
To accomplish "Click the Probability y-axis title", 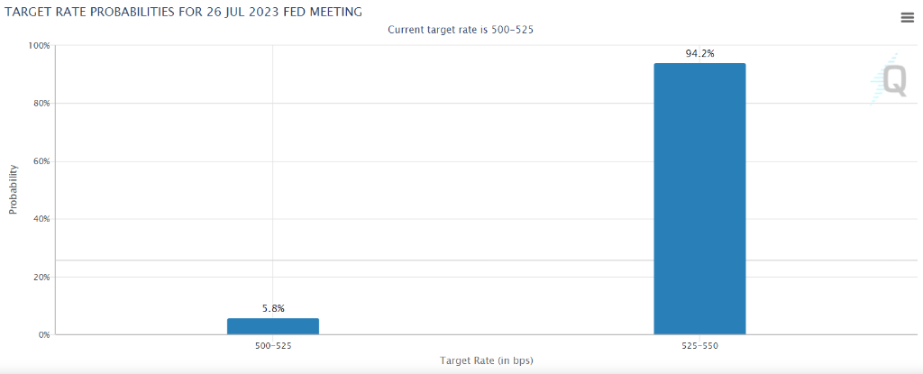I will [13, 189].
